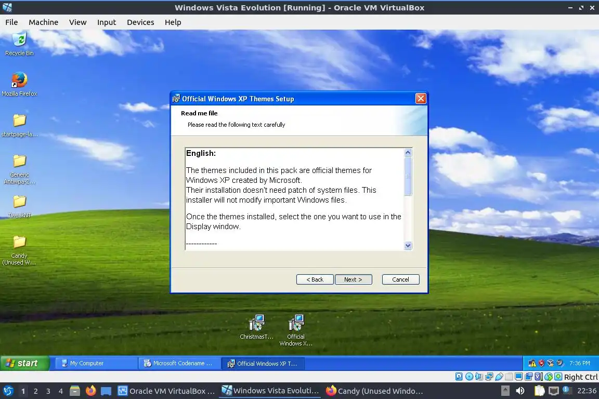Viewport: 599px width, 399px height.
Task: Click the Next > button in setup
Action: pyautogui.click(x=354, y=280)
